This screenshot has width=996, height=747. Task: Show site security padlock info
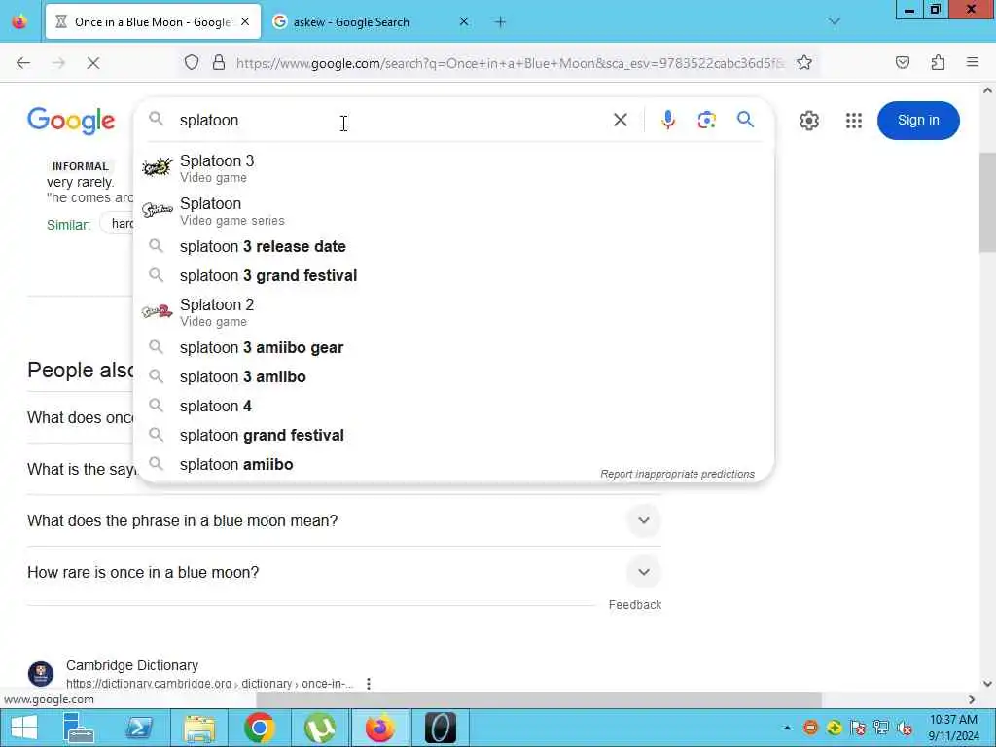(x=219, y=63)
